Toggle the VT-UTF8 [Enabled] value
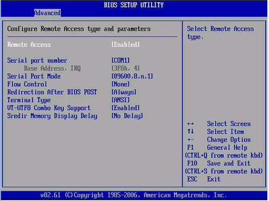The image size is (269, 201). pyautogui.click(x=126, y=108)
